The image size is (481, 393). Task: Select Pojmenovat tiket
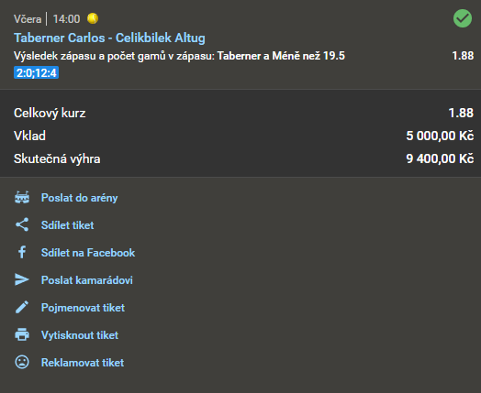(x=83, y=308)
